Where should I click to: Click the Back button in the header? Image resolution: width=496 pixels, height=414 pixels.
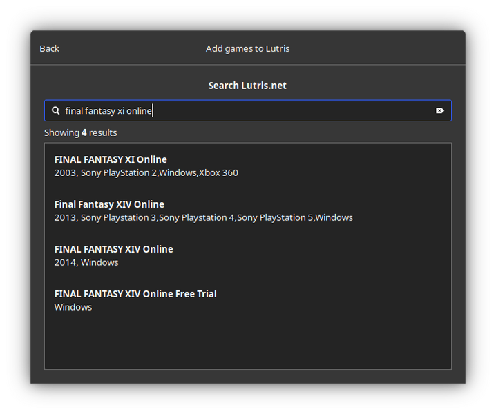(x=49, y=49)
